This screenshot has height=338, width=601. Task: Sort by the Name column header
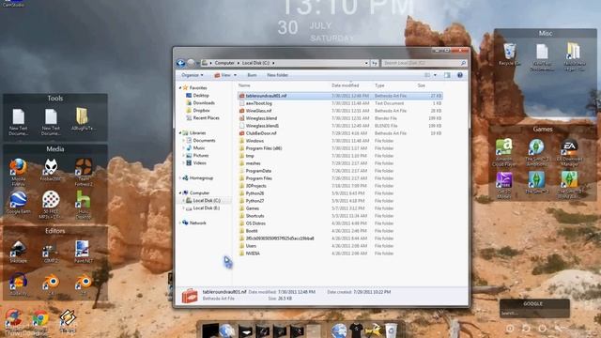[244, 85]
